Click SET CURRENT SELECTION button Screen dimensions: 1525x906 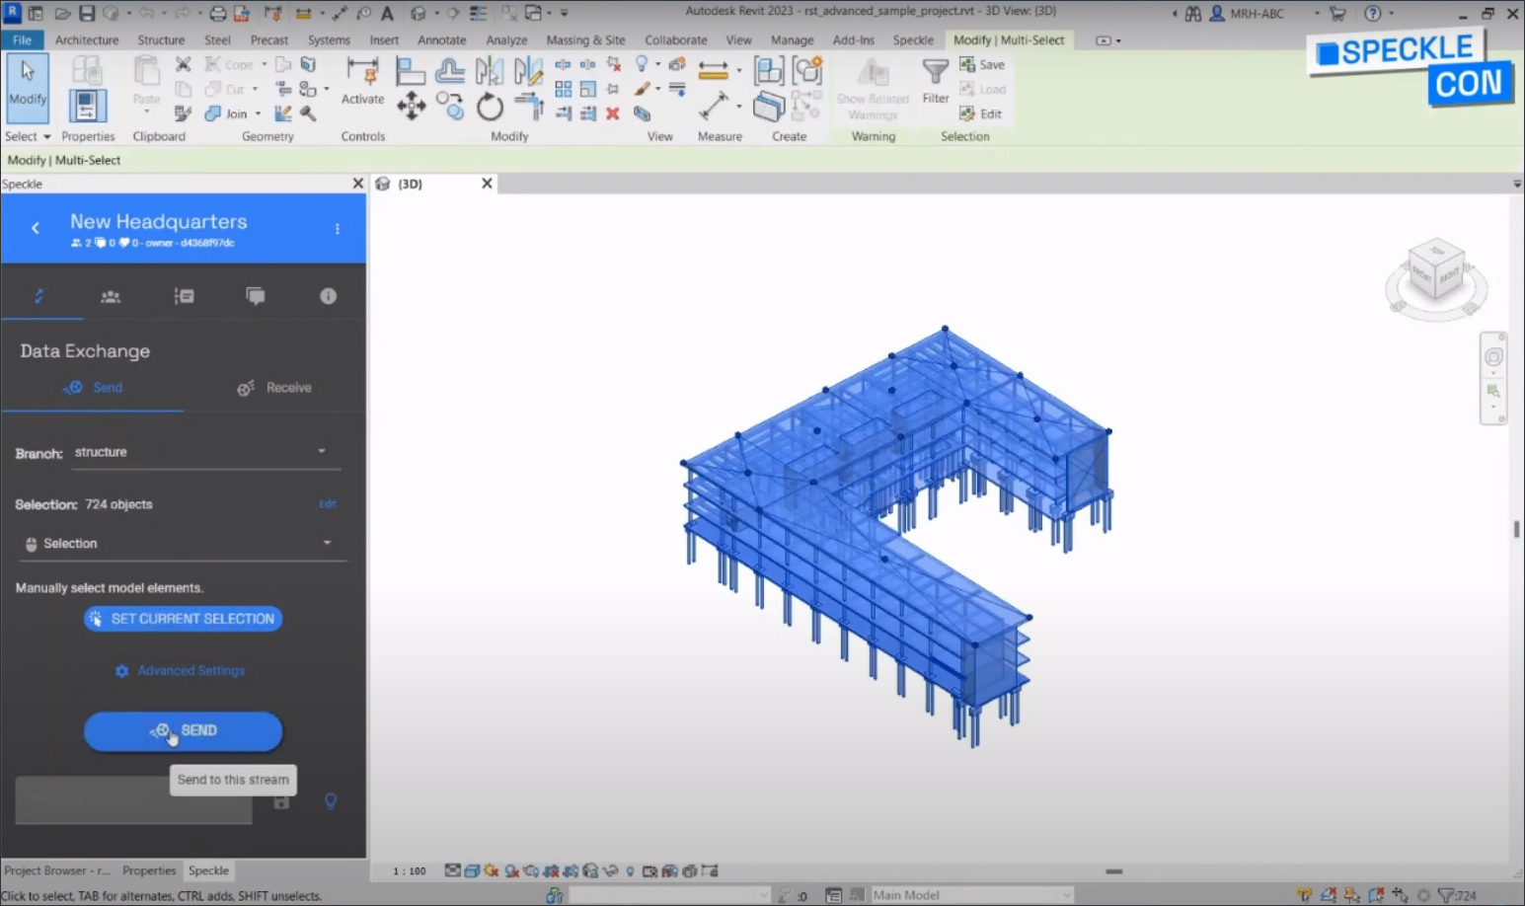click(184, 619)
